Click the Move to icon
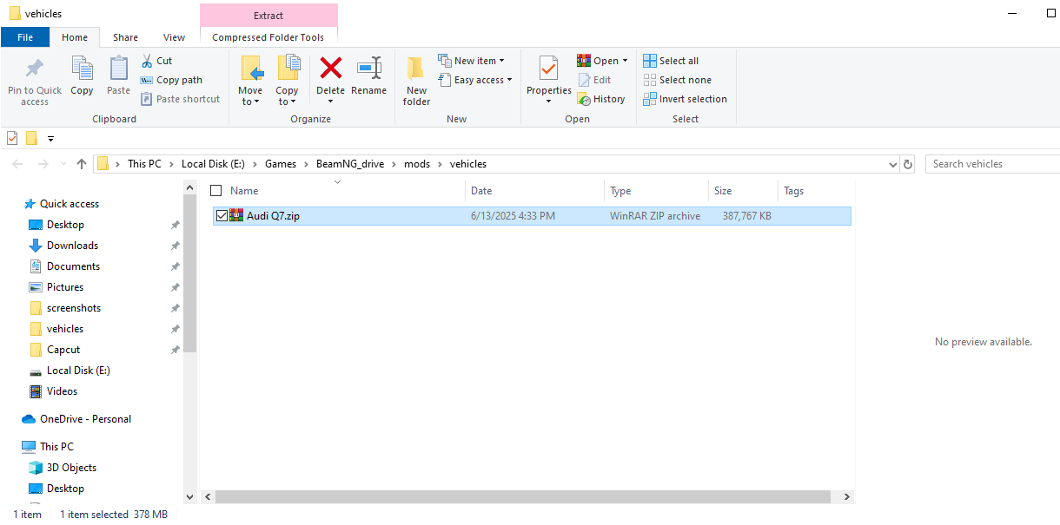This screenshot has width=1060, height=525. pyautogui.click(x=250, y=69)
